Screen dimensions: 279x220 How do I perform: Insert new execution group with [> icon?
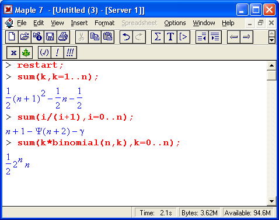[x=183, y=37]
